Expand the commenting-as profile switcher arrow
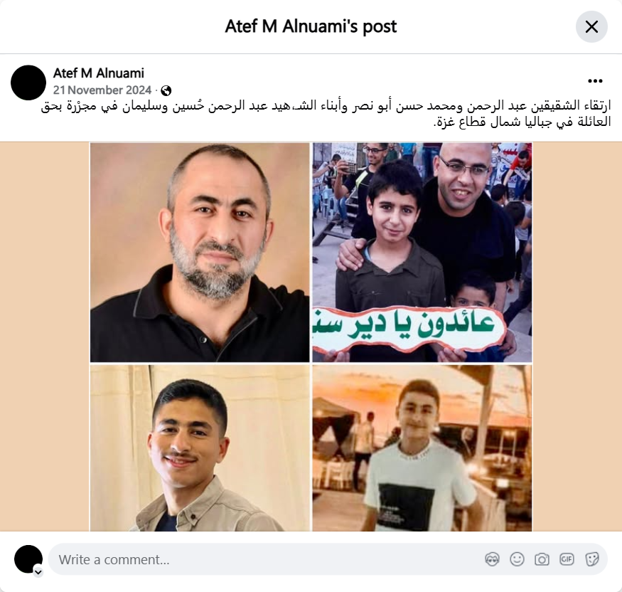Image resolution: width=622 pixels, height=592 pixels. point(38,572)
